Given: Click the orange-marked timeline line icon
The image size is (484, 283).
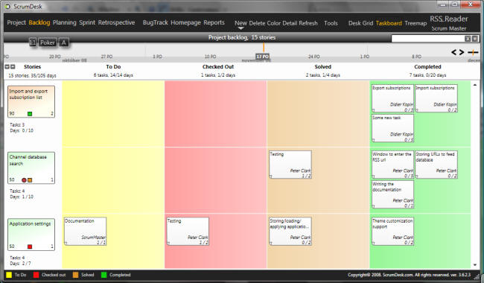Looking at the screenshot, I should 473,52.
